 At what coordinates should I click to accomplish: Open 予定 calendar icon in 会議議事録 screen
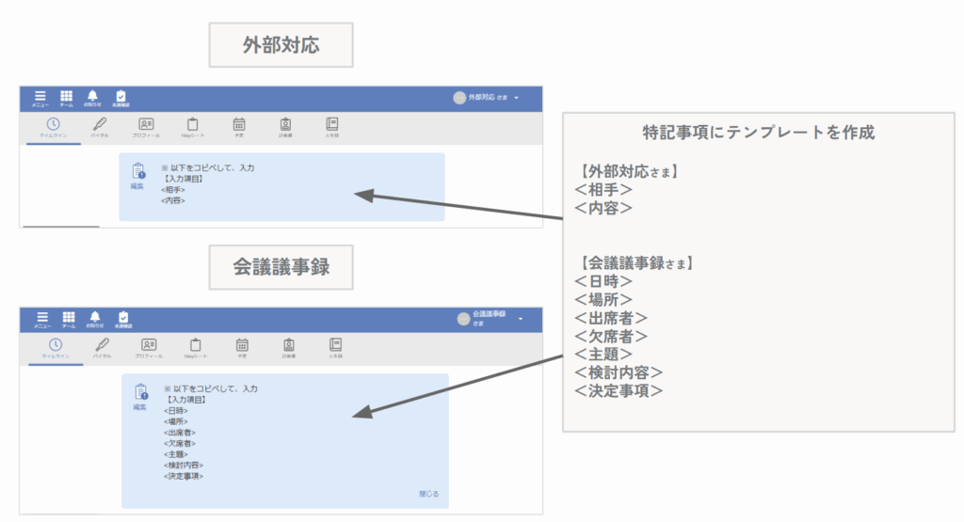pos(242,344)
